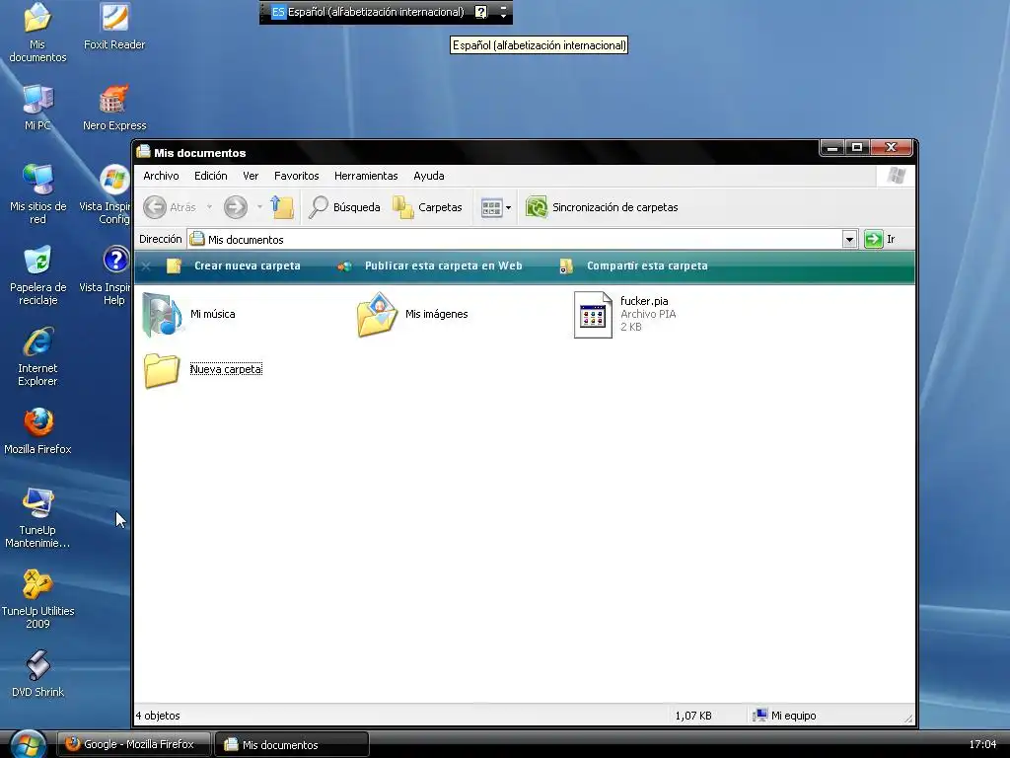Select Mozilla Firefox desktop icon
Image resolution: width=1010 pixels, height=758 pixels.
click(x=37, y=430)
